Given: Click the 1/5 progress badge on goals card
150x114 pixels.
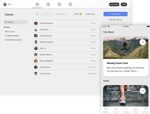Looking at the screenshot, I should tap(143, 42).
